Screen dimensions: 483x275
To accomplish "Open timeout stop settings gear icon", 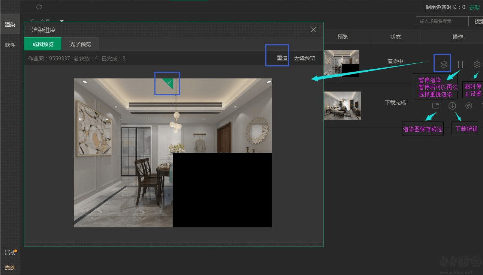I will 477,65.
